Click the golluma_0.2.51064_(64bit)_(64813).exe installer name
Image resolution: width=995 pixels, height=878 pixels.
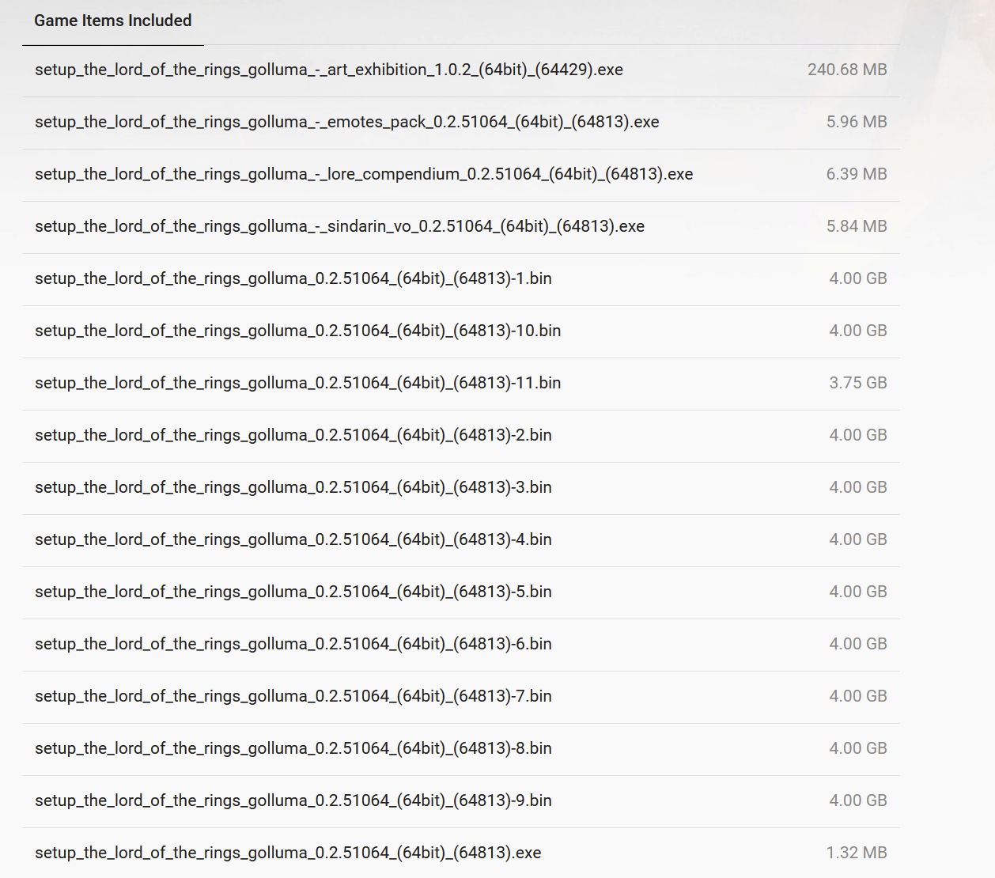point(288,853)
